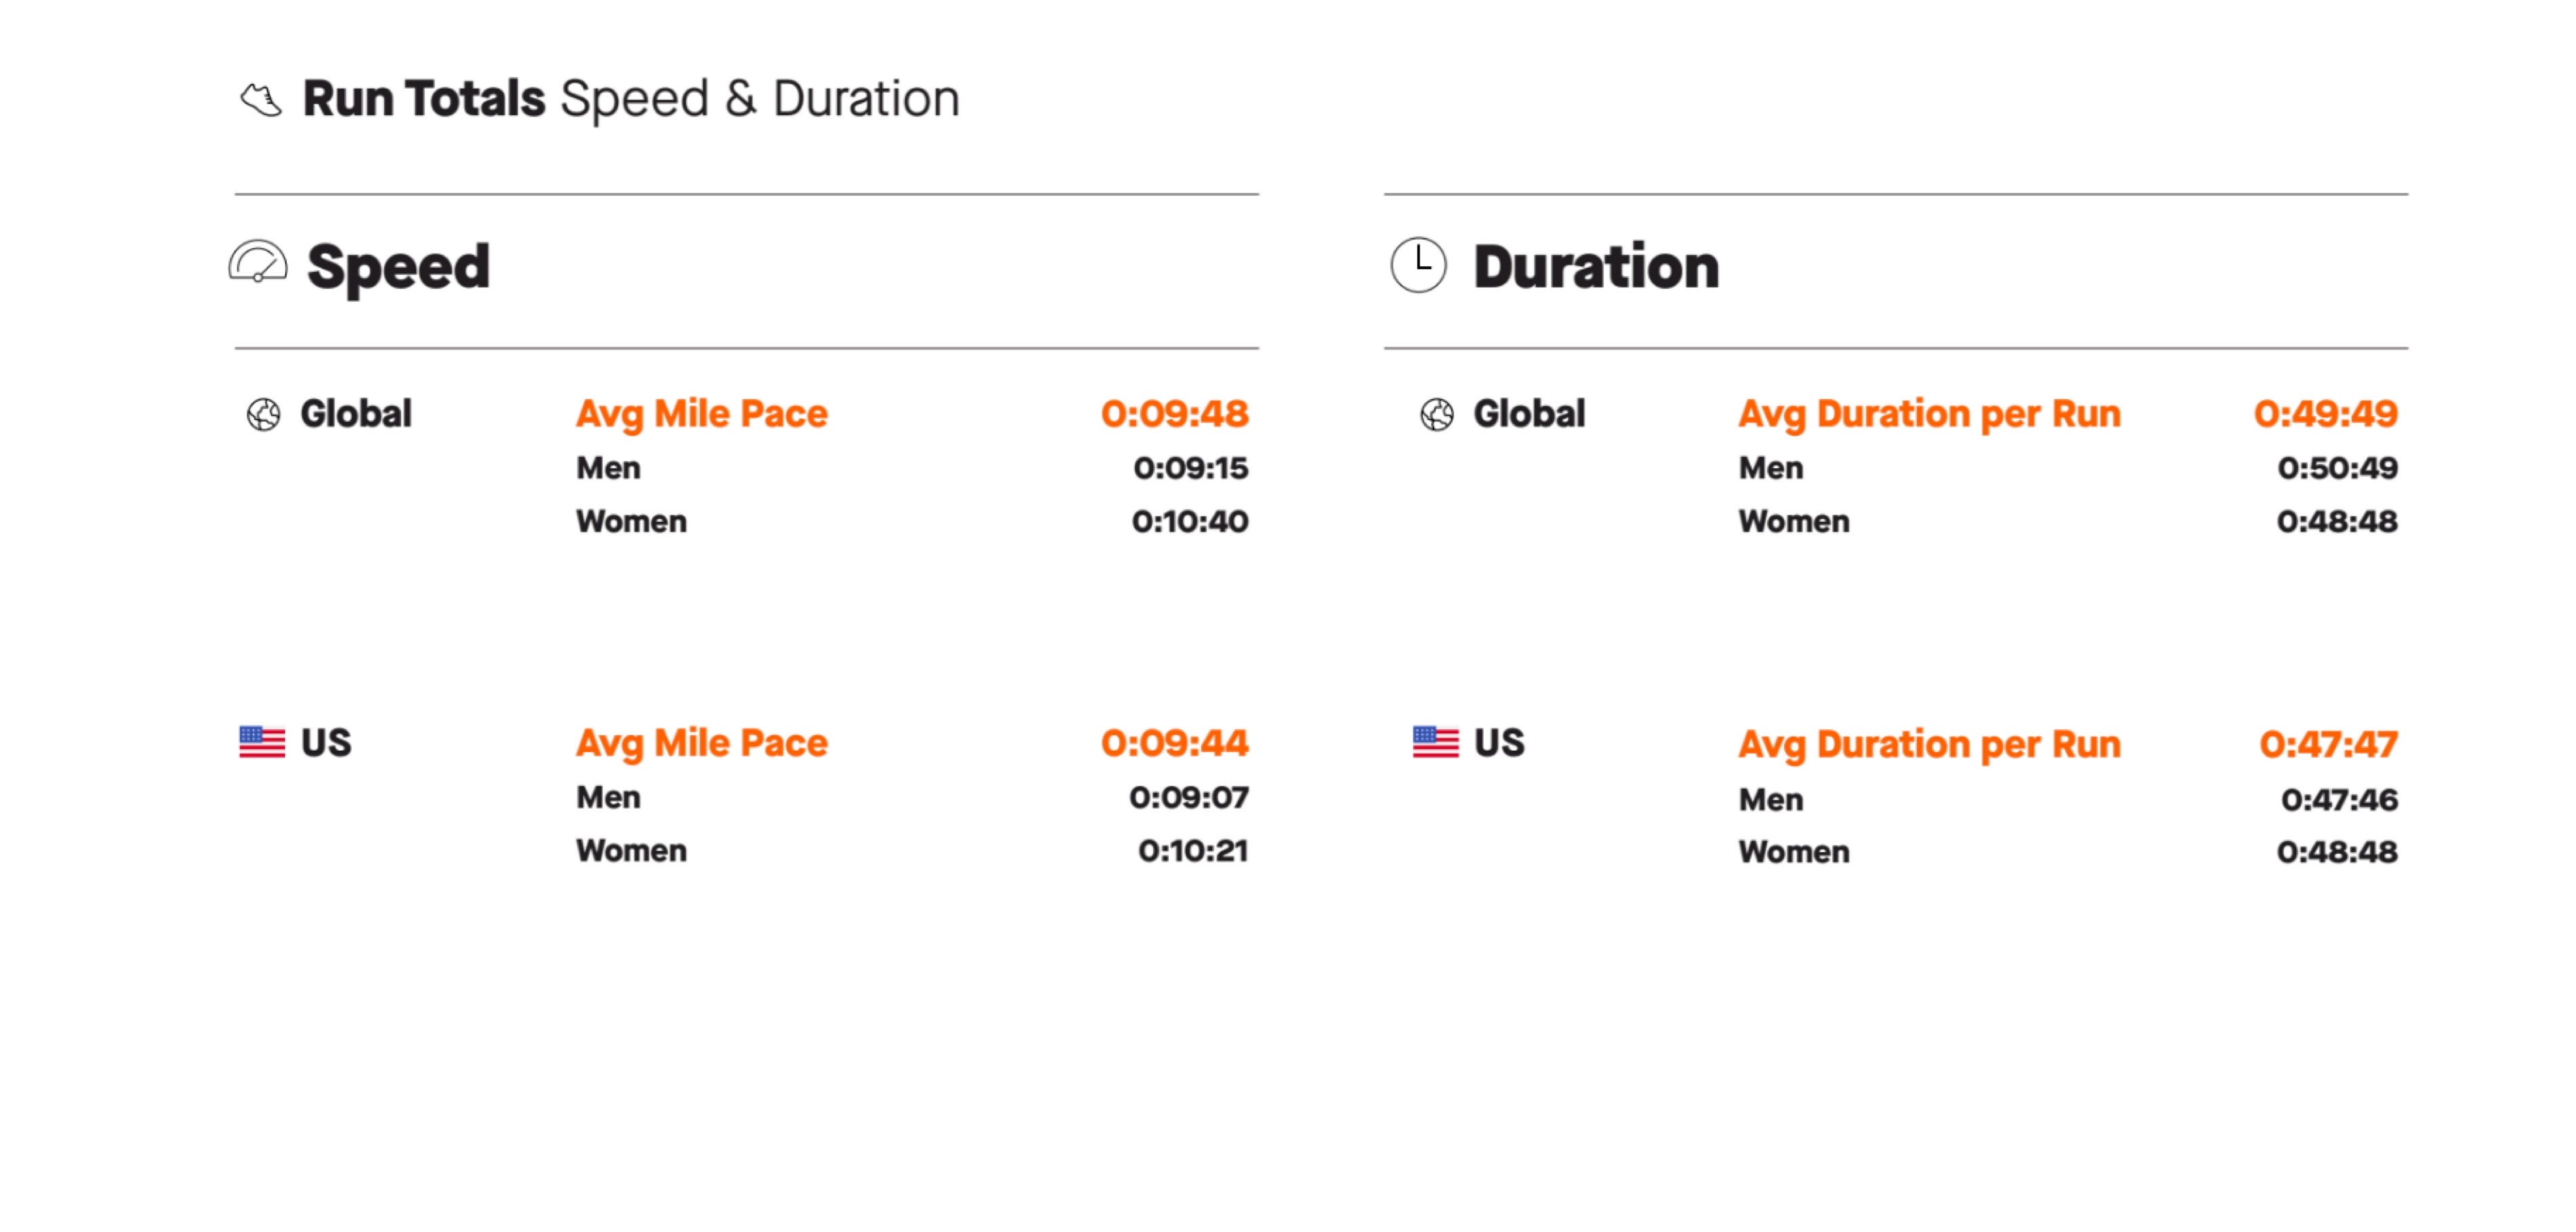
Task: Click the 0:09:48 global pace value
Action: (1174, 414)
